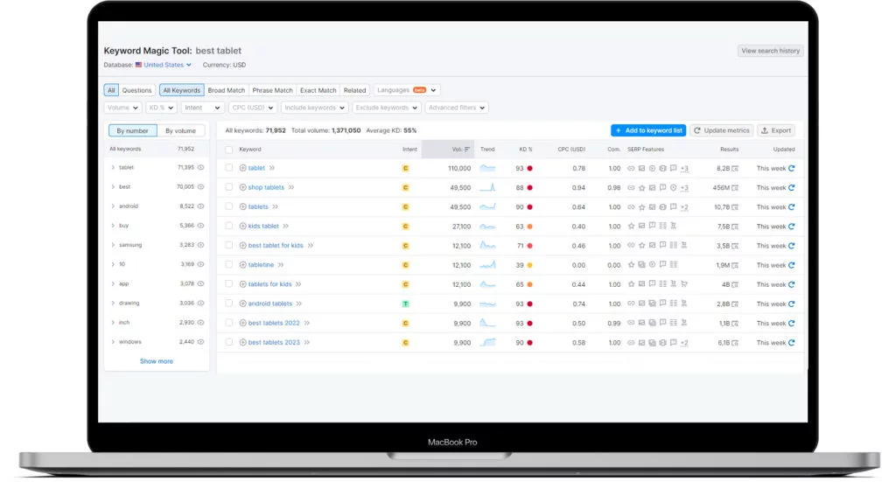Image resolution: width=896 pixels, height=482 pixels.
Task: Check the box for shop tablets
Action: (x=228, y=187)
